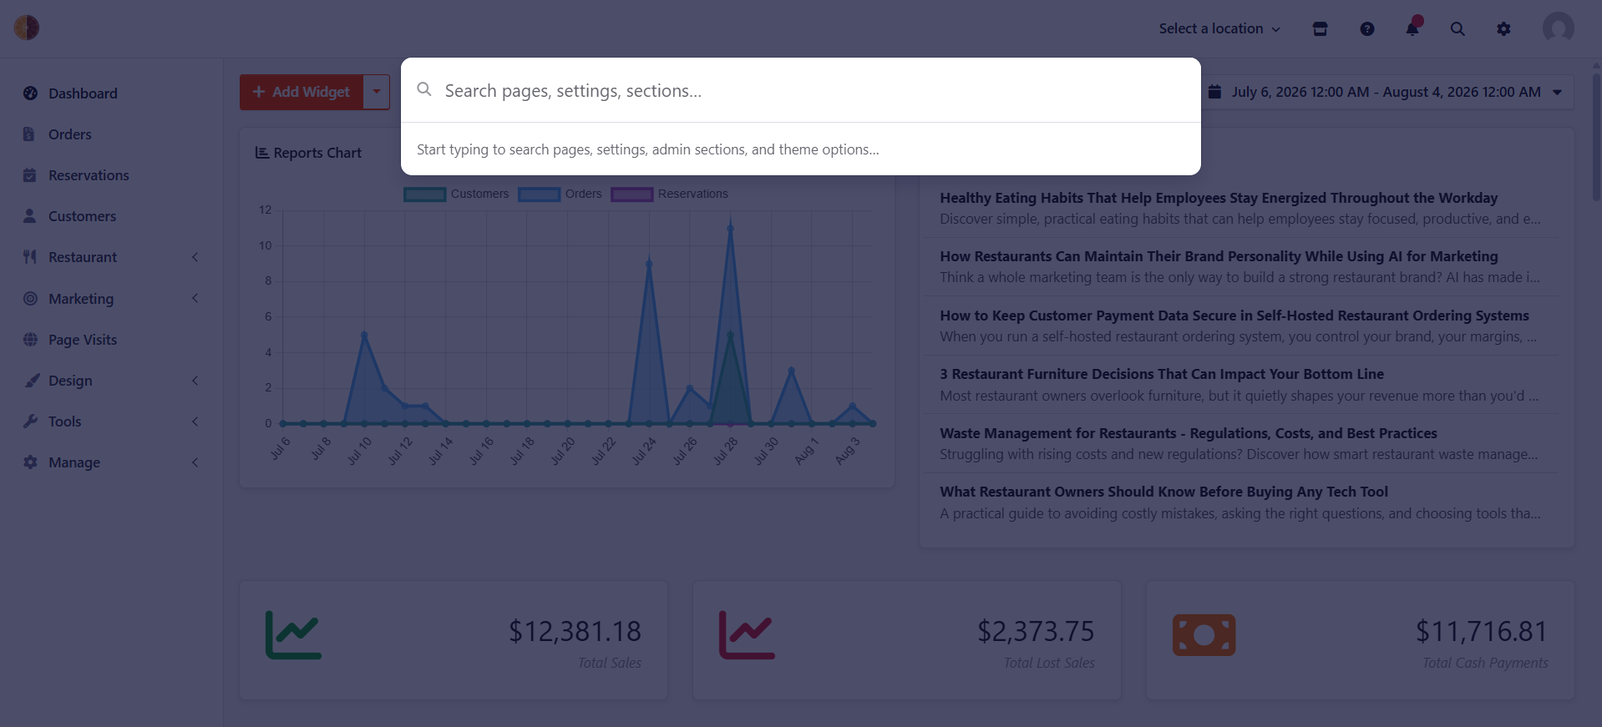Click the Design paintbrush icon in sidebar
The width and height of the screenshot is (1602, 727).
32,381
